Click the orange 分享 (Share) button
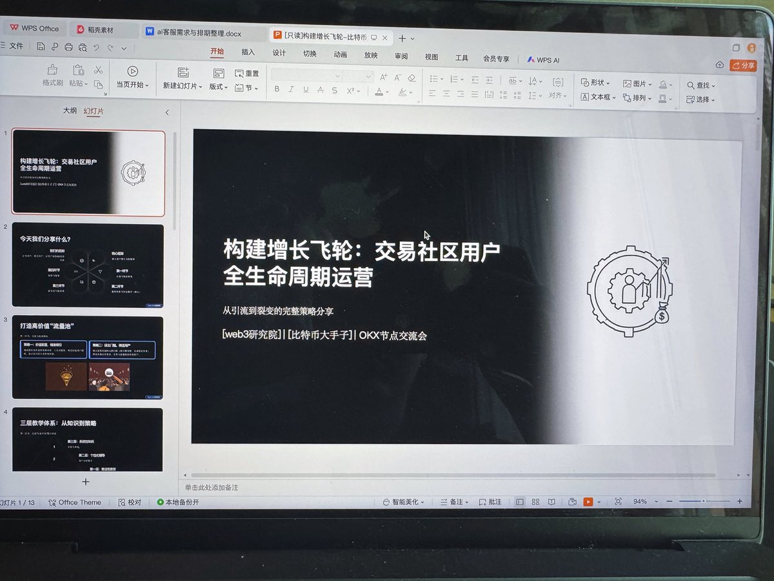Image resolution: width=774 pixels, height=581 pixels. pos(743,65)
